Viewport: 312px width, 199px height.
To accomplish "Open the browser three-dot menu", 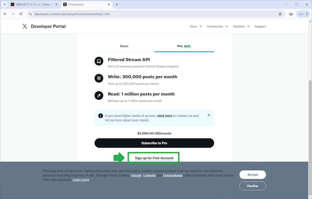I will pos(307,14).
